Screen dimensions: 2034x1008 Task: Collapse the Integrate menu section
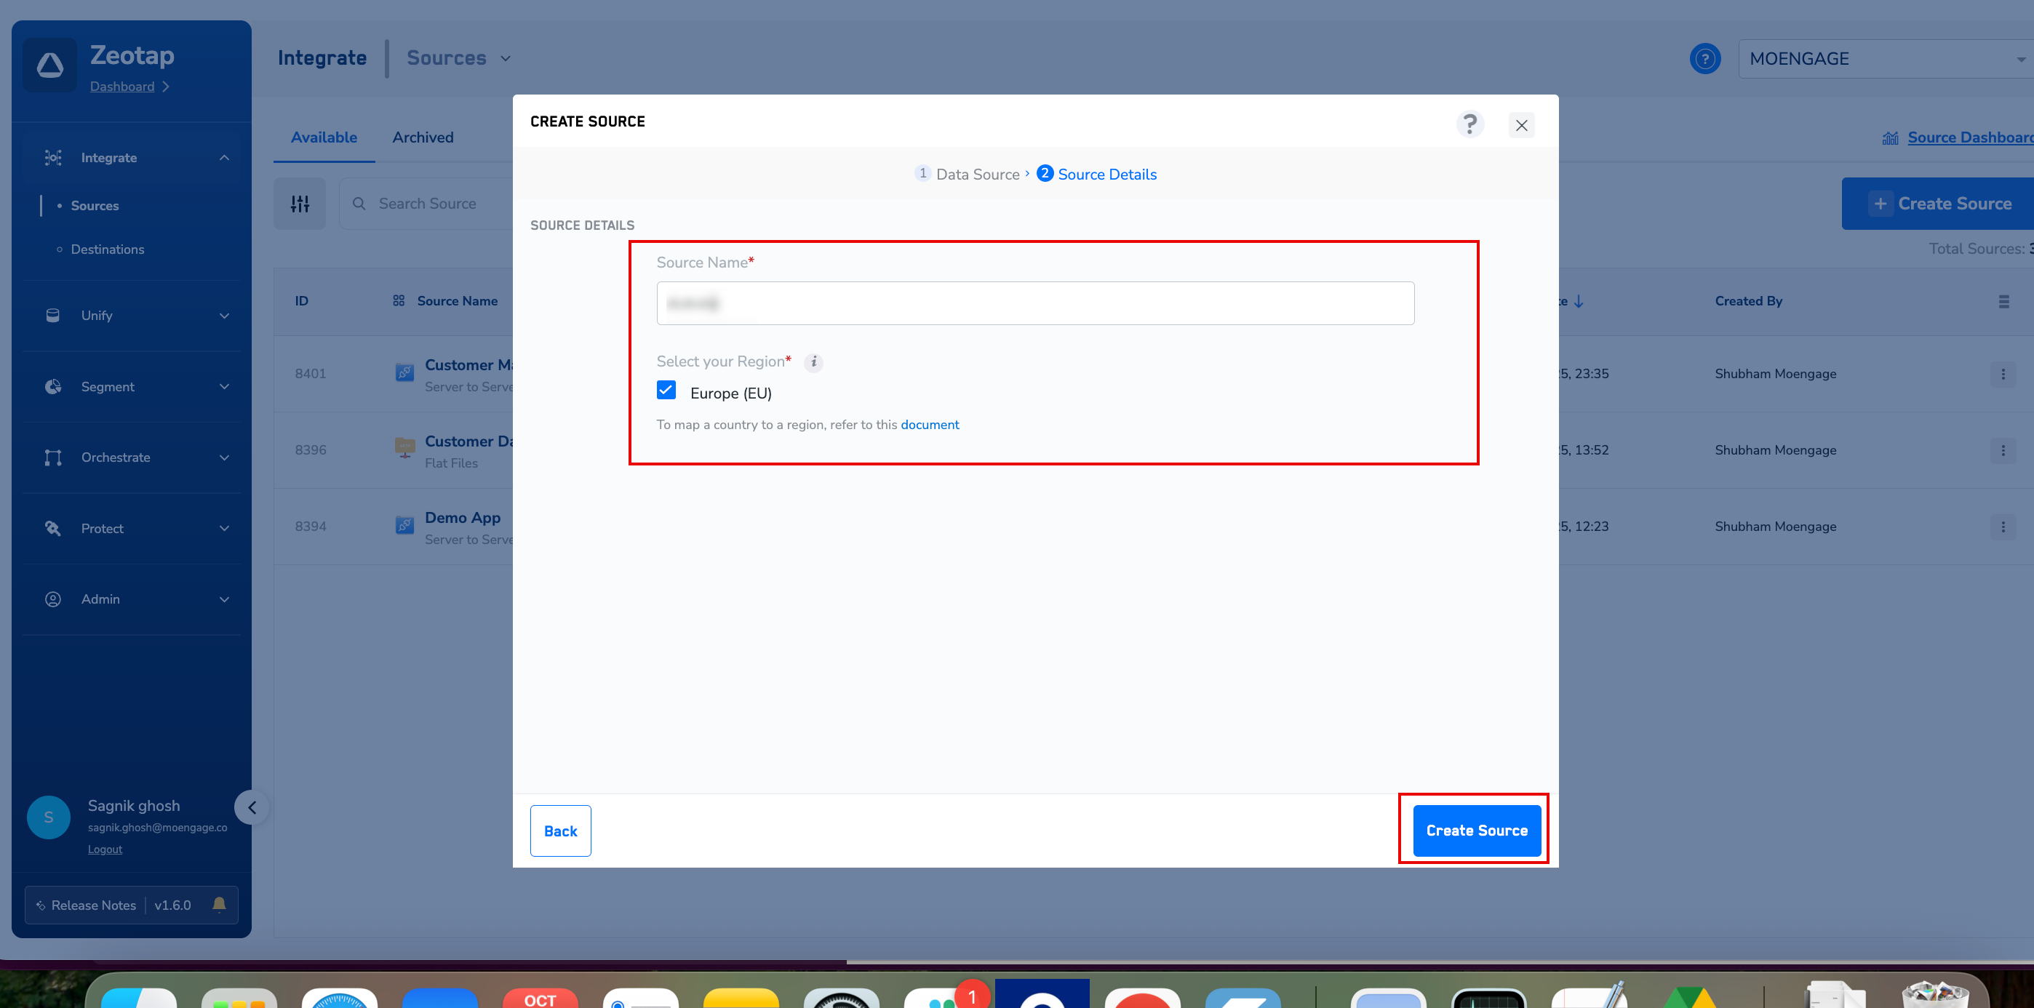coord(224,158)
